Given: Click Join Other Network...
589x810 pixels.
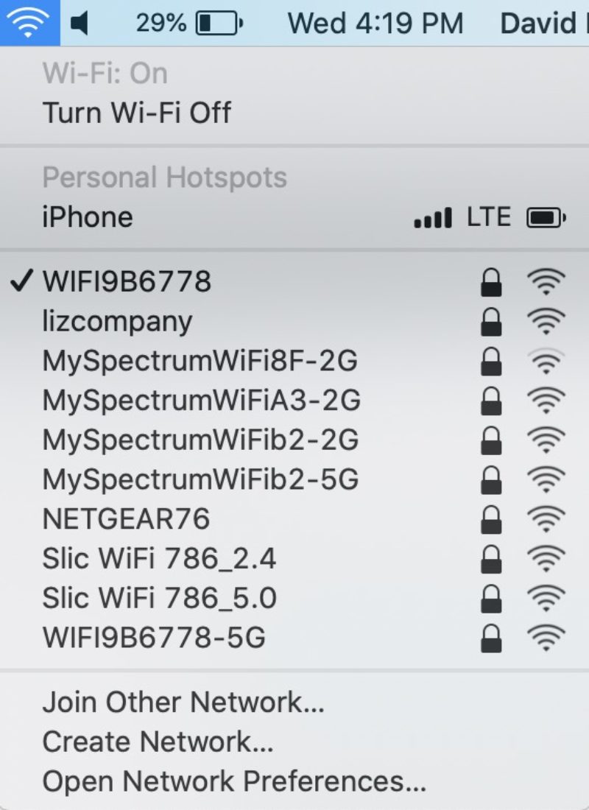Looking at the screenshot, I should pos(183,702).
